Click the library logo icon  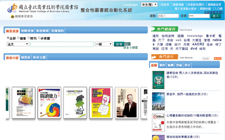(12, 8)
